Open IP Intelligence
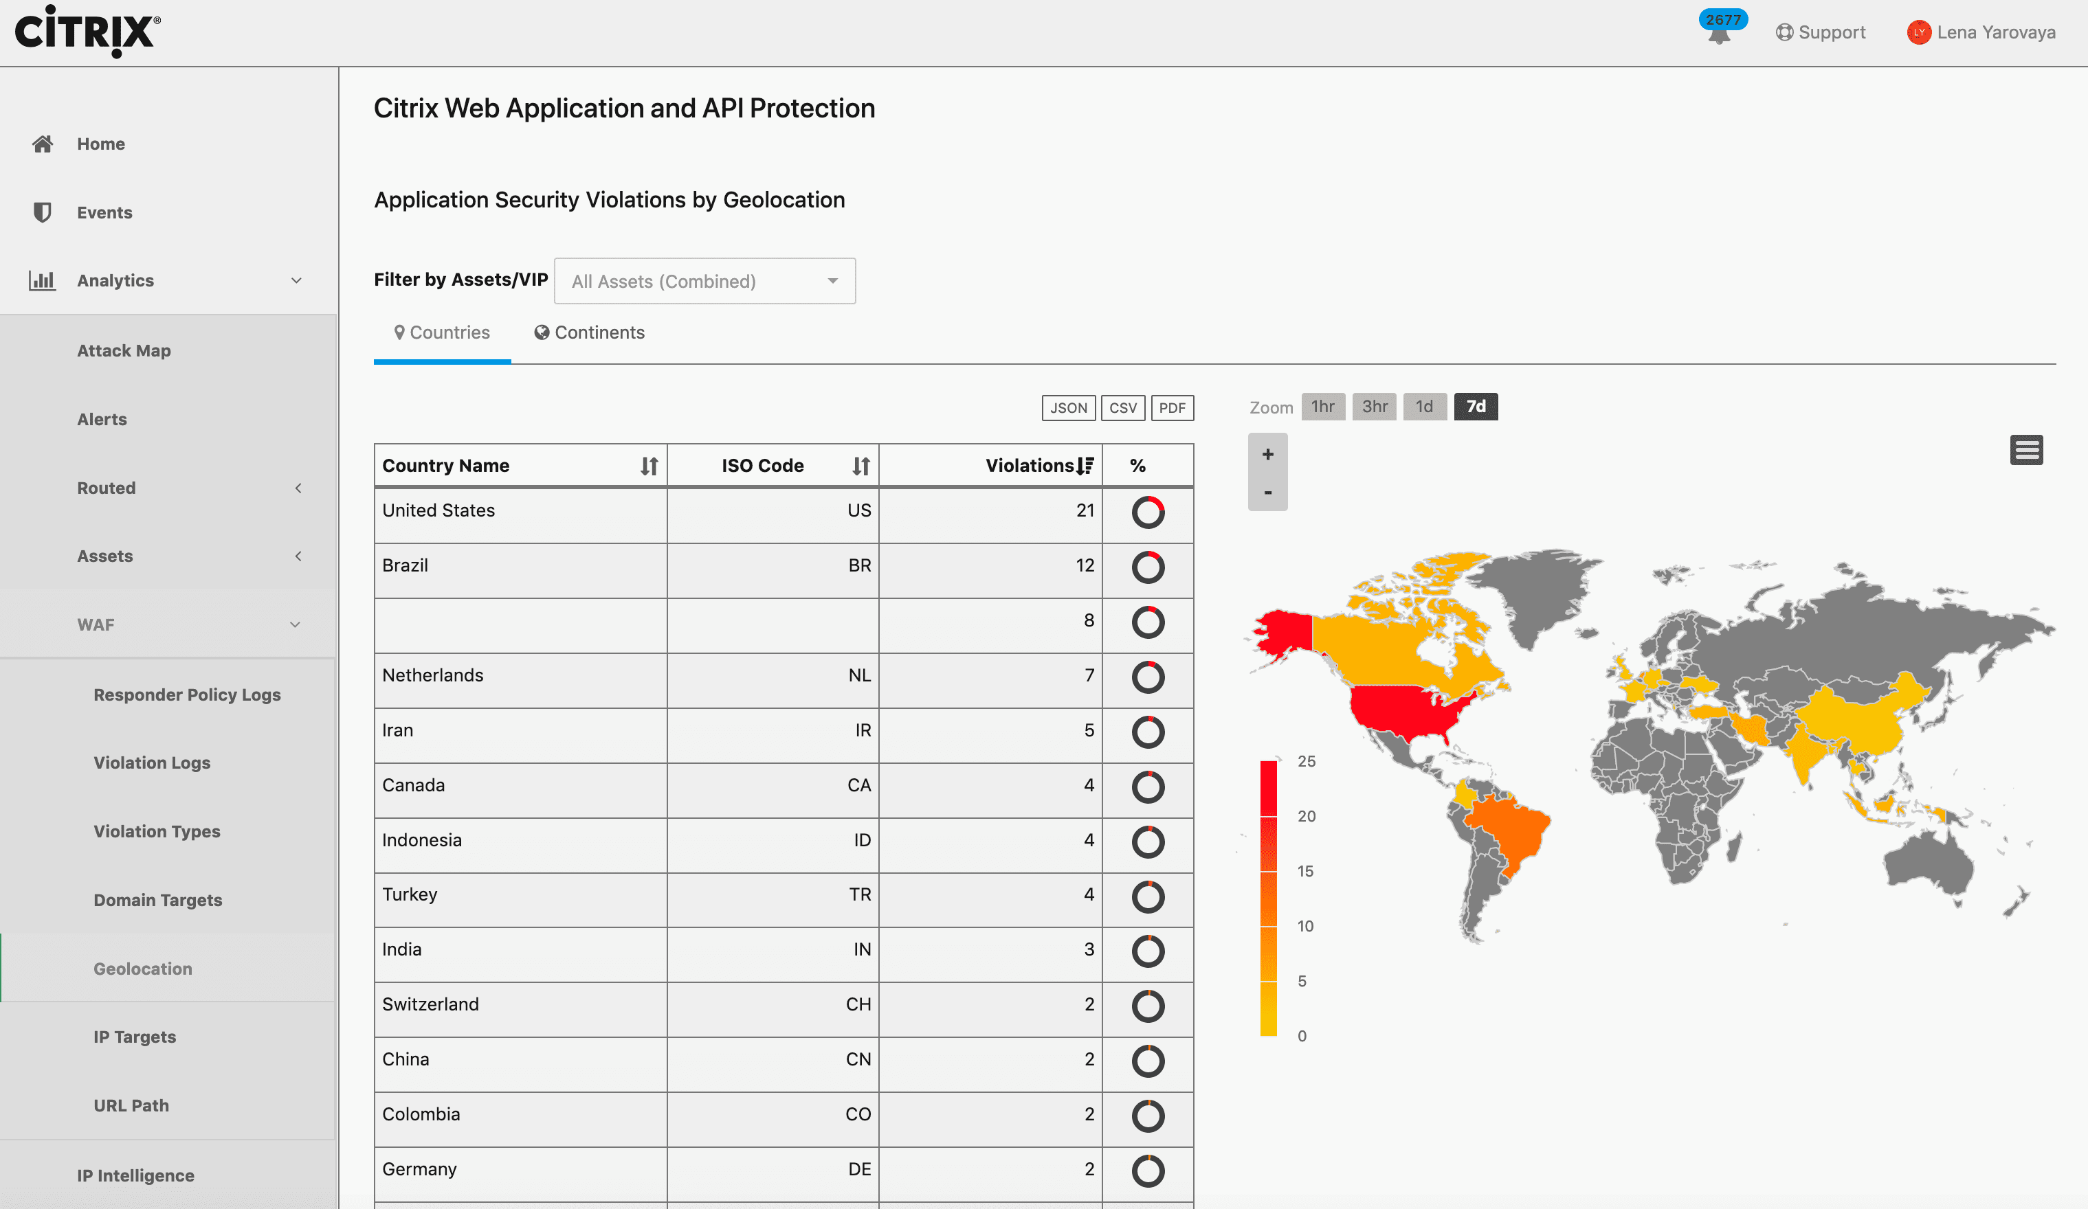Image resolution: width=2088 pixels, height=1209 pixels. [x=136, y=1175]
